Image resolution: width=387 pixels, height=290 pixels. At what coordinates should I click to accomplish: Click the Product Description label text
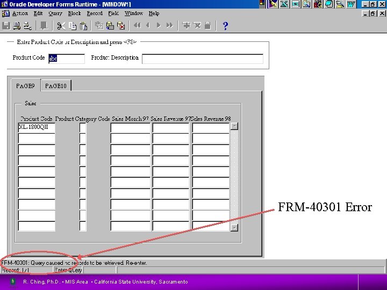(115, 57)
